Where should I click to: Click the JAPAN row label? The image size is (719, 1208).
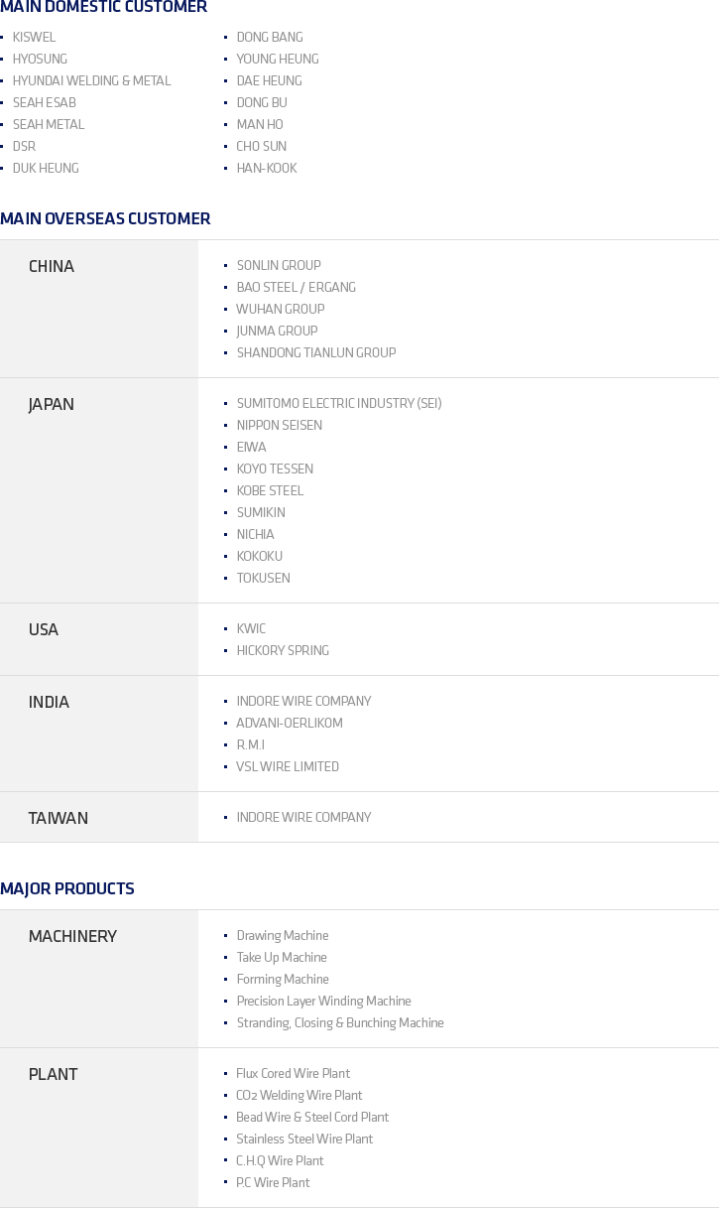[x=52, y=404]
